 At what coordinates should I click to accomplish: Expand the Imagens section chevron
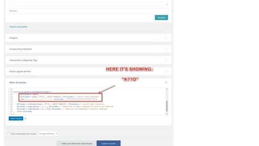coord(166,38)
